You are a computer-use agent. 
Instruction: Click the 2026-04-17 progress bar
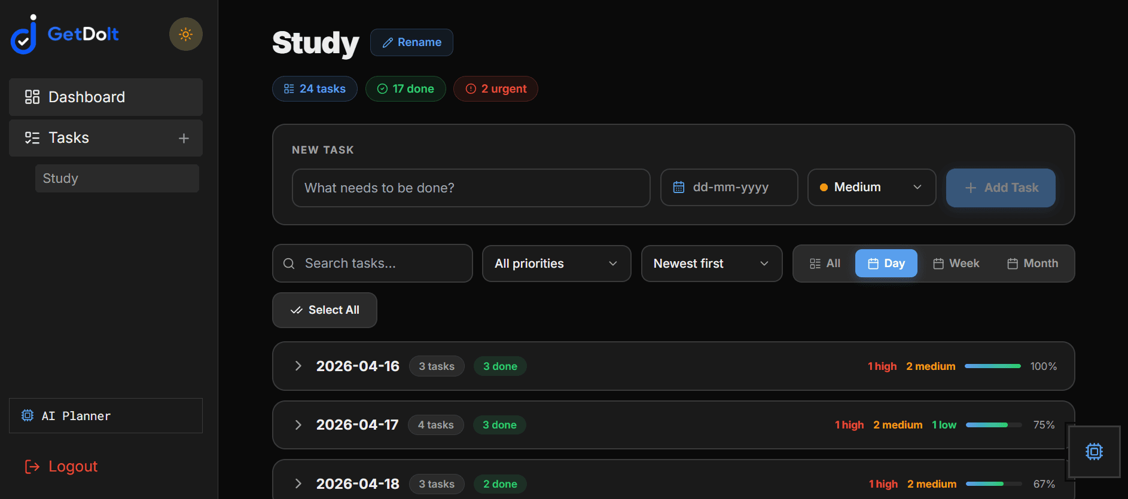point(993,425)
